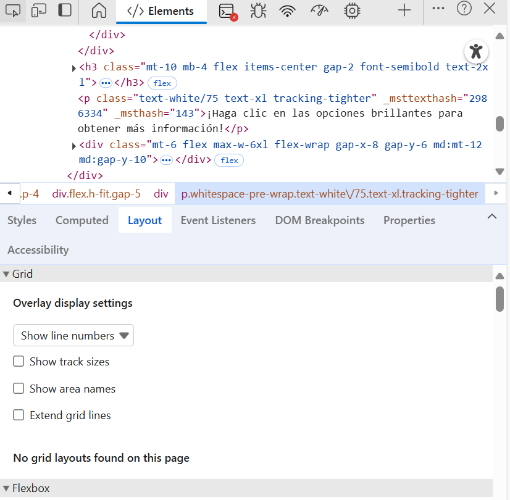Toggle flex badge on h3 element

tap(162, 83)
